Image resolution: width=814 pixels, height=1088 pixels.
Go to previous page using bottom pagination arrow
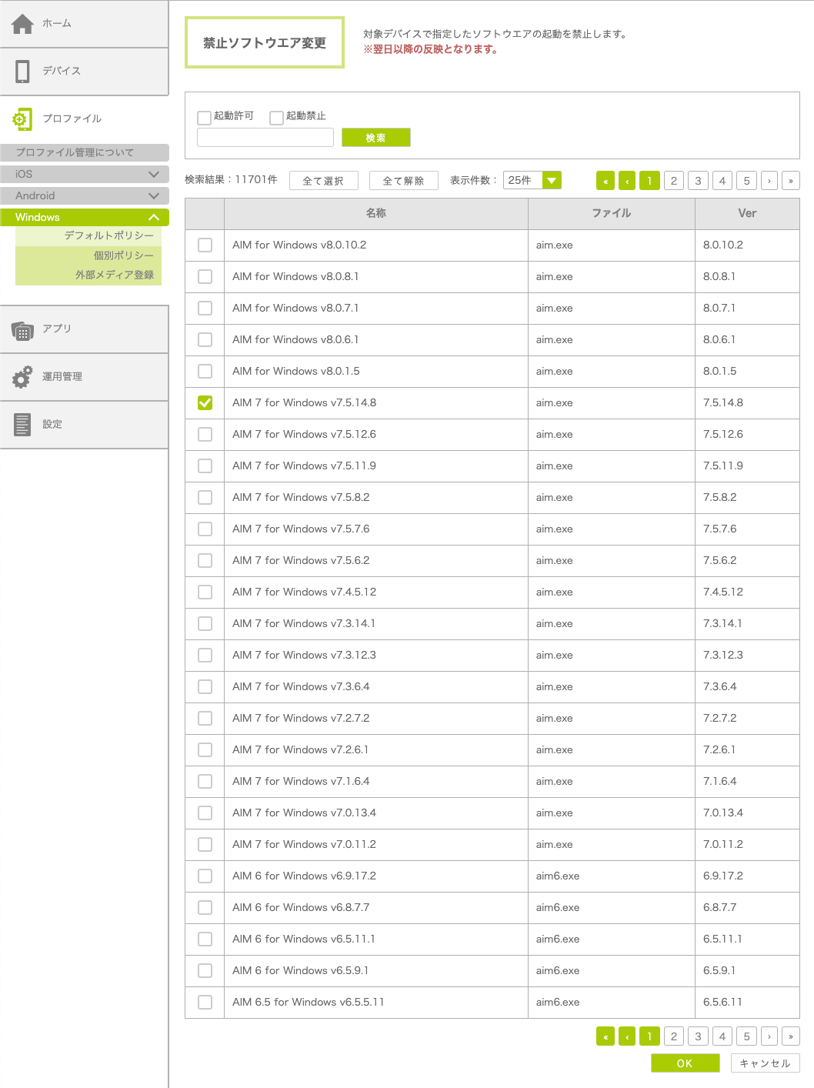pos(627,1036)
